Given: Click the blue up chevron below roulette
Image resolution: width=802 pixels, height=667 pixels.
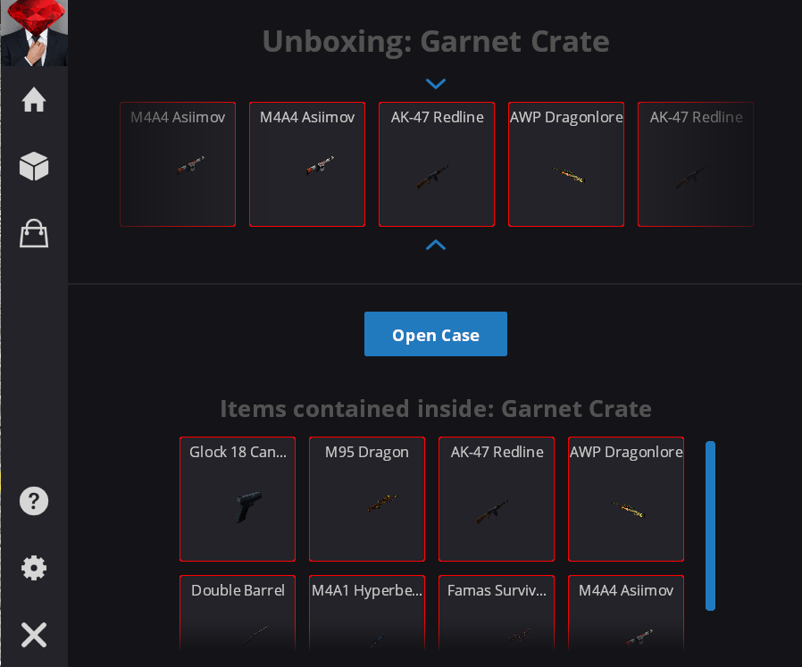Looking at the screenshot, I should pyautogui.click(x=436, y=245).
